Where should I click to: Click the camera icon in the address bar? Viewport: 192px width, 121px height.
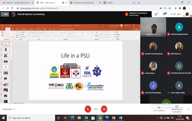(161, 8)
